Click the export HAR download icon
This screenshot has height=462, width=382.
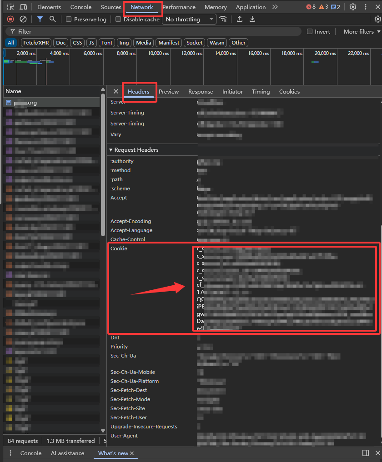pyautogui.click(x=252, y=19)
